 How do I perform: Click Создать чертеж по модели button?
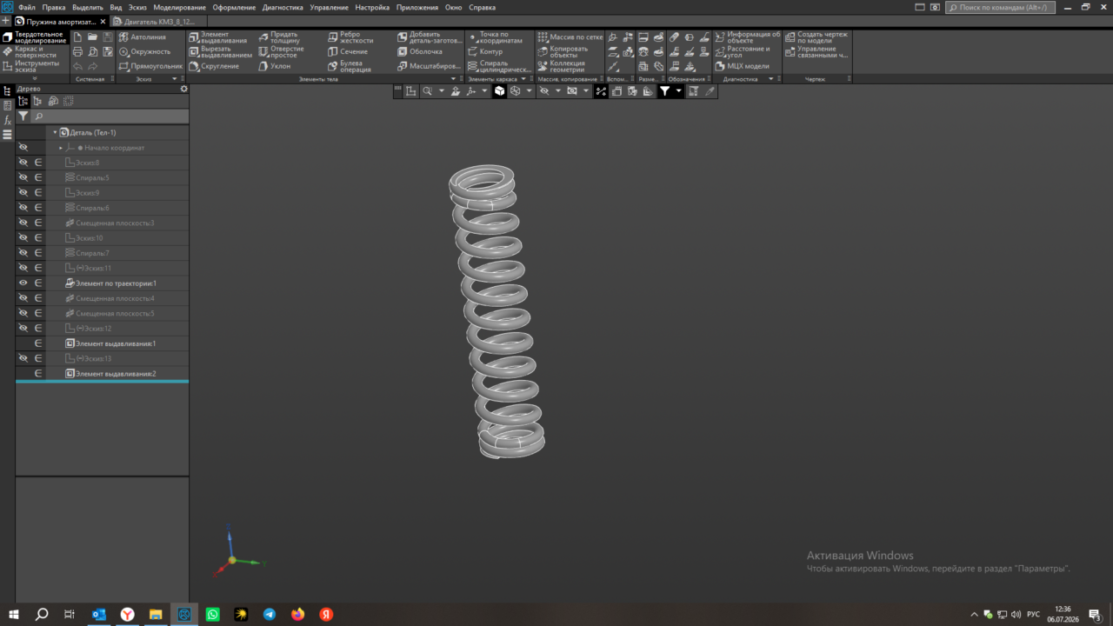(817, 37)
